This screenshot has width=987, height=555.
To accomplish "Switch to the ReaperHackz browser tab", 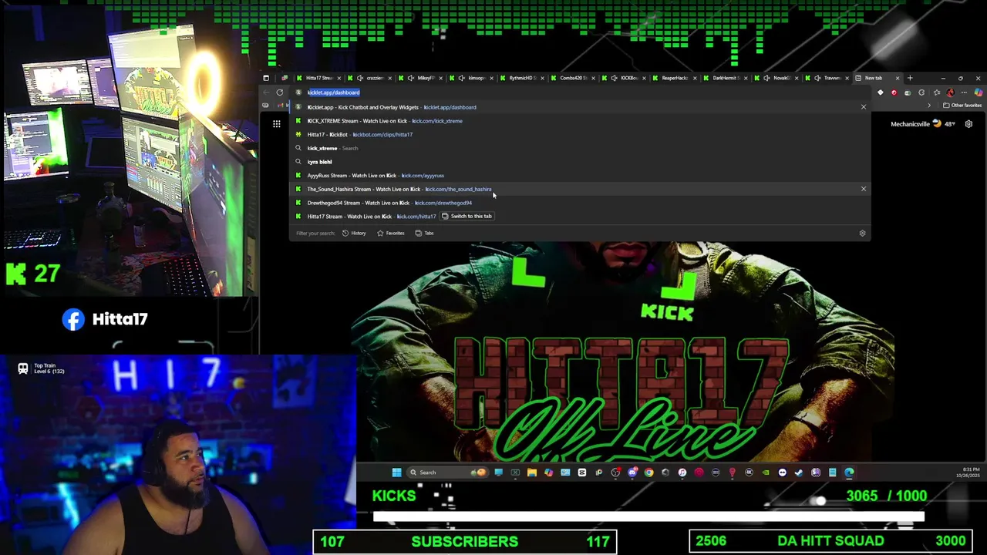I will coord(674,78).
